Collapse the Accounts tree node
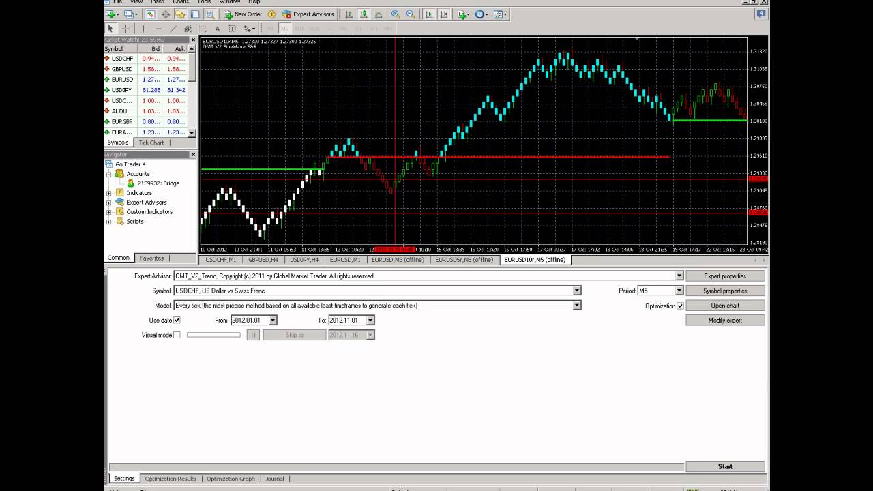 [109, 174]
